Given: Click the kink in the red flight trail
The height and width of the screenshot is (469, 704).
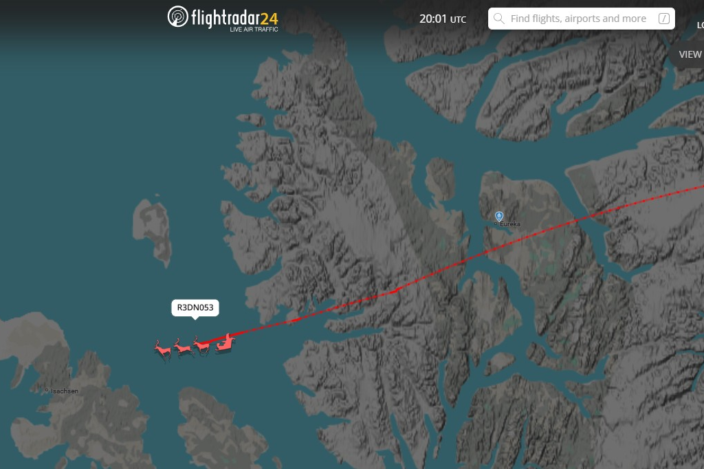Looking at the screenshot, I should pos(396,291).
